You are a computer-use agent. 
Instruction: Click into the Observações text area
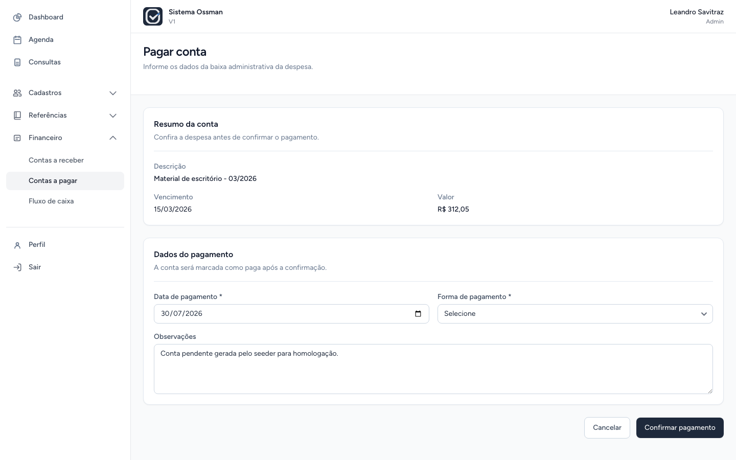pos(433,369)
